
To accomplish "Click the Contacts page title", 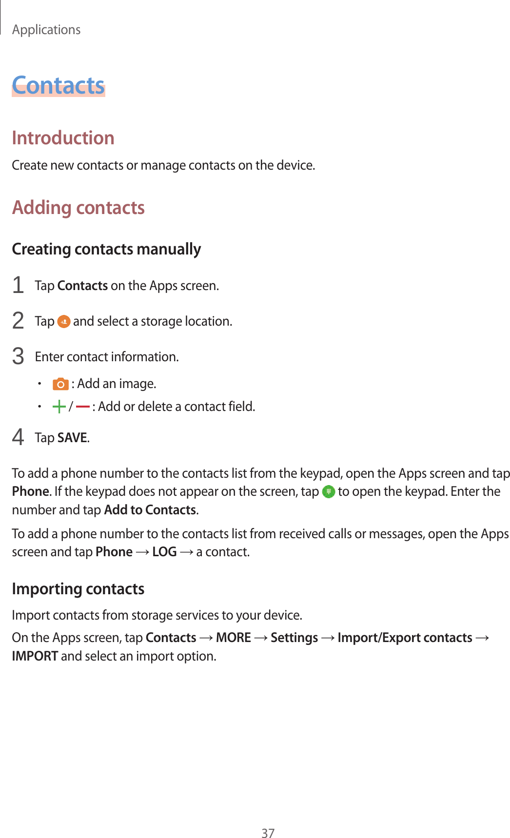I will tap(59, 86).
